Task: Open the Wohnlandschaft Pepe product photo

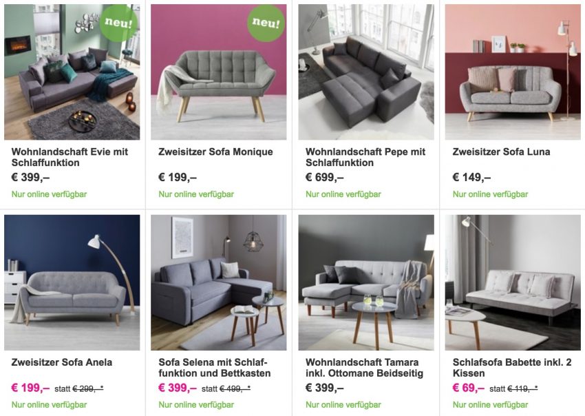Action: [366, 72]
